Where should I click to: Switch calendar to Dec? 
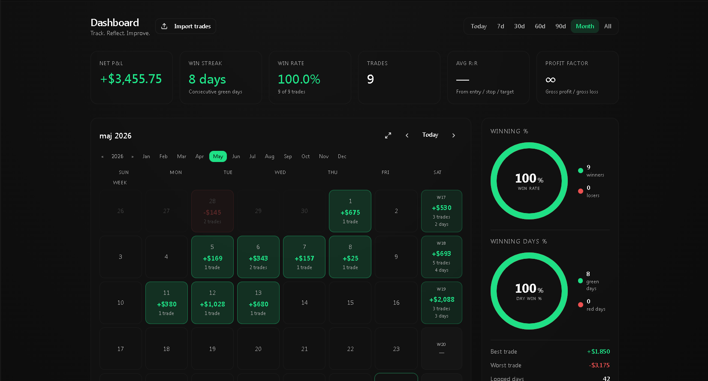point(342,156)
